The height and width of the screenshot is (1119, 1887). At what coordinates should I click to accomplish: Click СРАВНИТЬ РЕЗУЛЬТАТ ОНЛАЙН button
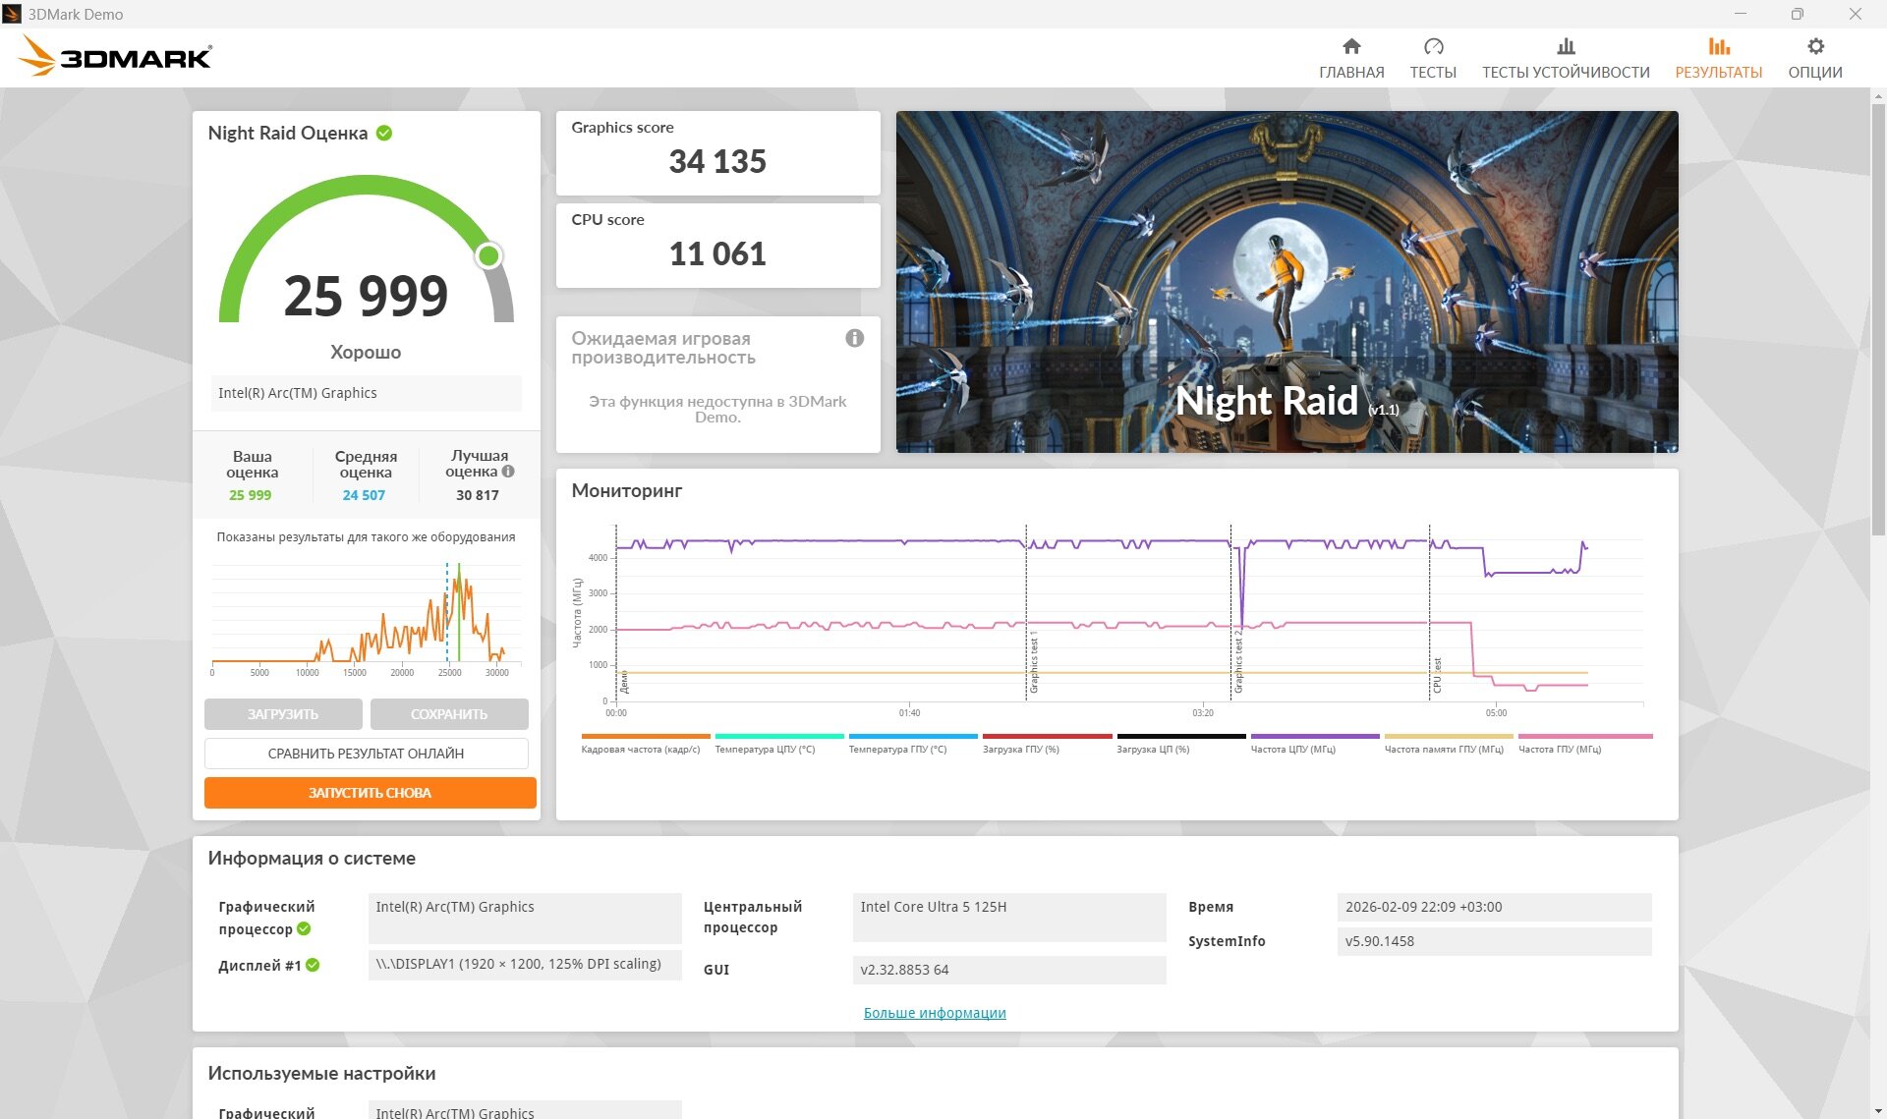pos(366,754)
